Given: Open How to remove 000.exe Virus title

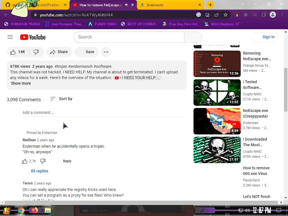Looking at the screenshot, I should [x=256, y=171].
